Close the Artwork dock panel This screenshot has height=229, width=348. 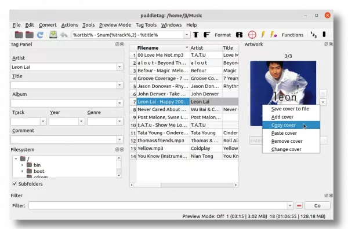331,45
